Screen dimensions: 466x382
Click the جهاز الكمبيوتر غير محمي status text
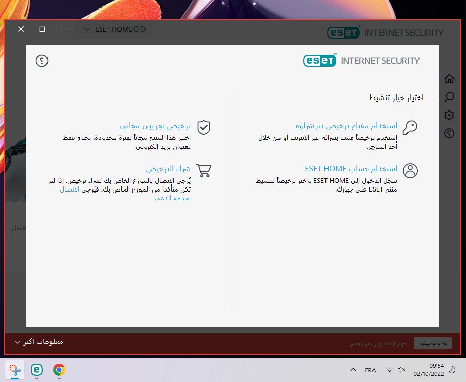point(378,344)
